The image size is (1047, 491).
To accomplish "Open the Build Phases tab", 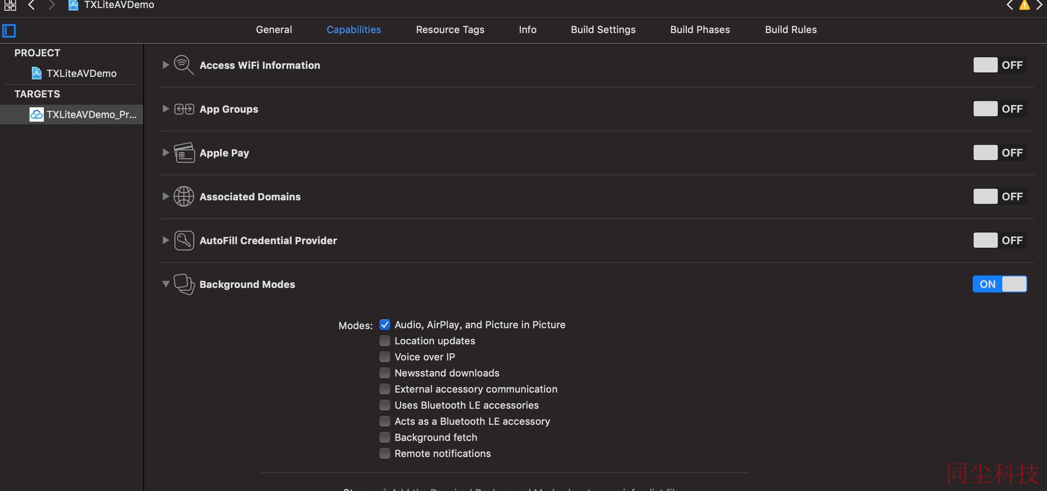I will coord(700,30).
